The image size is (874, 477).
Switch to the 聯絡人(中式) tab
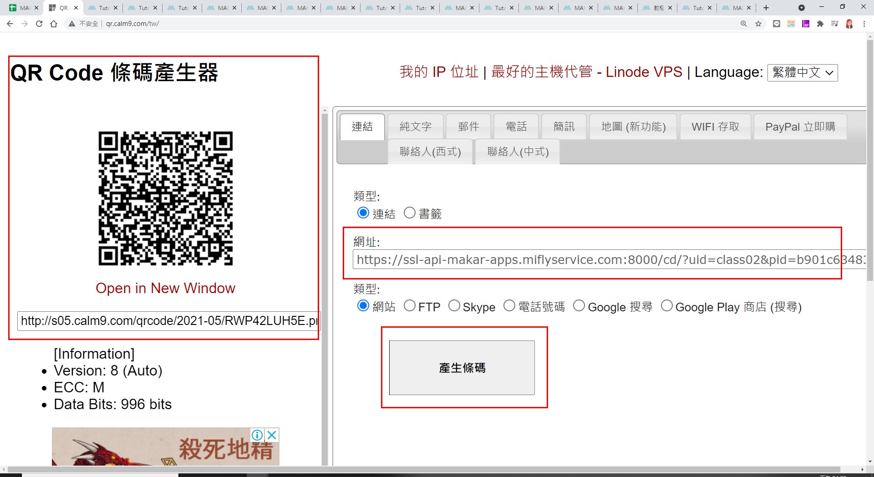coord(518,152)
